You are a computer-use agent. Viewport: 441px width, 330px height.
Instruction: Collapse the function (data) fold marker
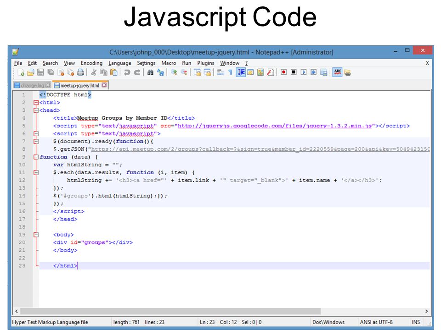coord(36,157)
